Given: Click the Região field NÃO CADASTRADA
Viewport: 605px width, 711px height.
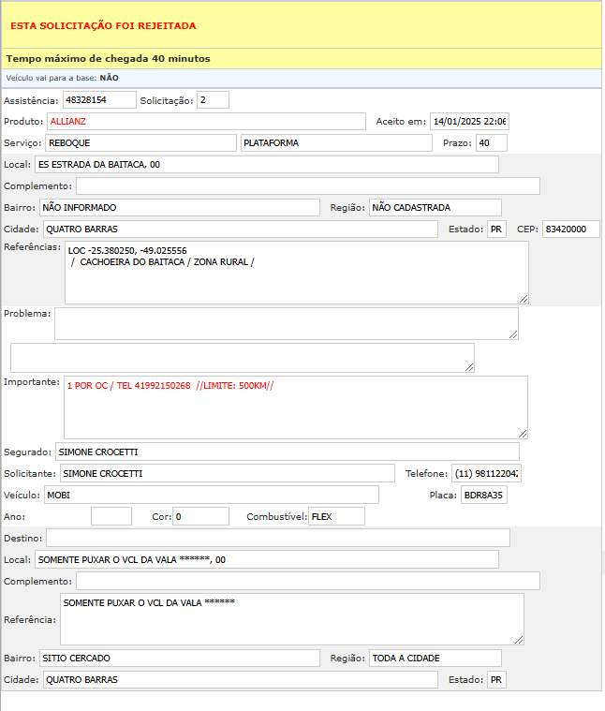Looking at the screenshot, I should 435,207.
